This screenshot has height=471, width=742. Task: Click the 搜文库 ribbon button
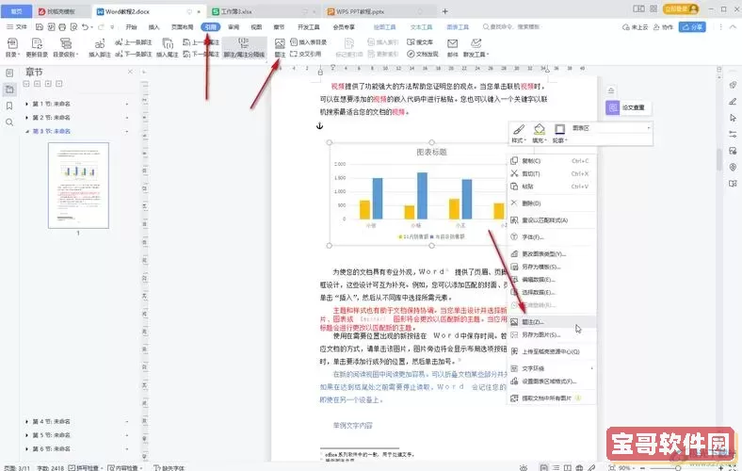420,42
